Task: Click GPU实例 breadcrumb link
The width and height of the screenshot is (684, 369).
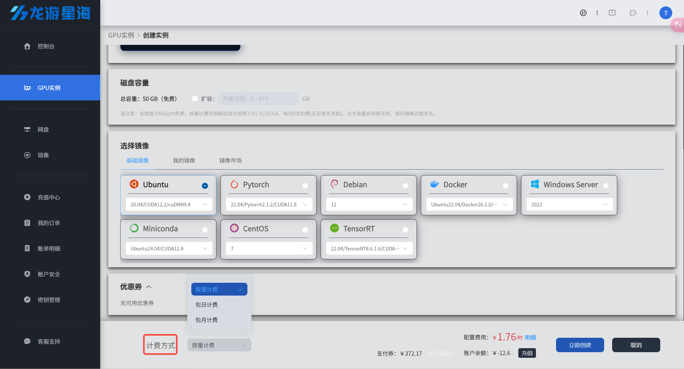Action: tap(121, 35)
